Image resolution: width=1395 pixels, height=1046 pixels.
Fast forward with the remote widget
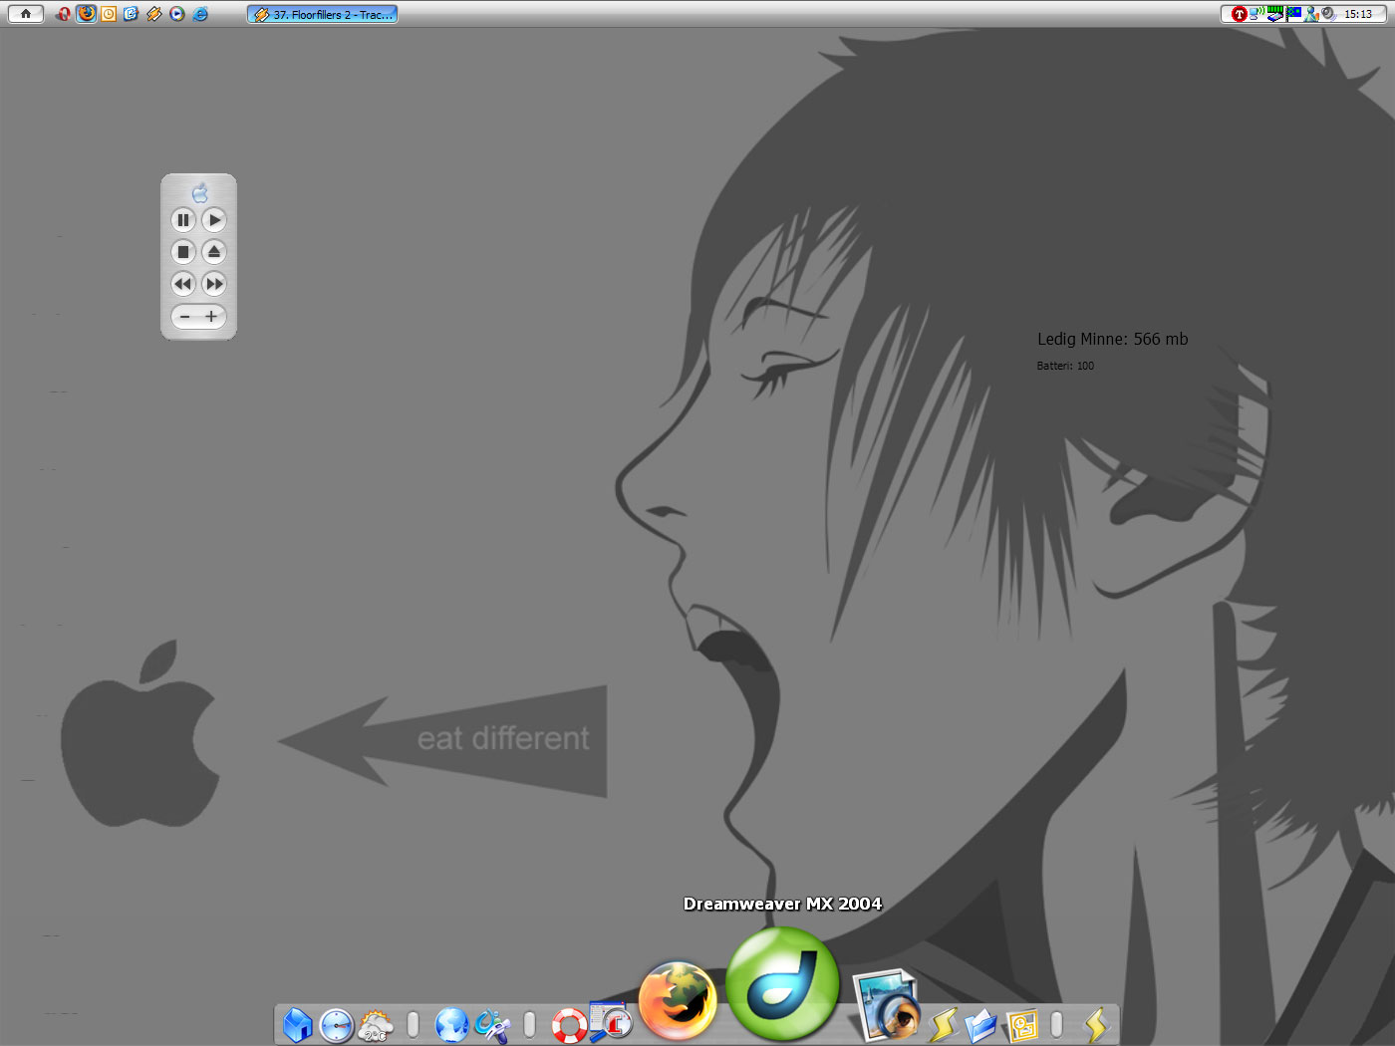pyautogui.click(x=214, y=284)
